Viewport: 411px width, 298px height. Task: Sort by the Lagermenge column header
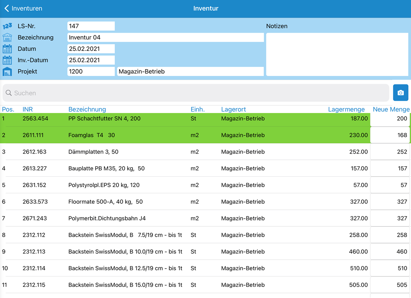[x=346, y=109]
